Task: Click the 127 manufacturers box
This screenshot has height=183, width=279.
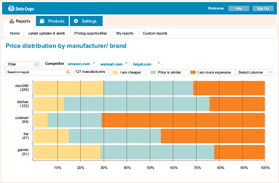Action: (90, 72)
